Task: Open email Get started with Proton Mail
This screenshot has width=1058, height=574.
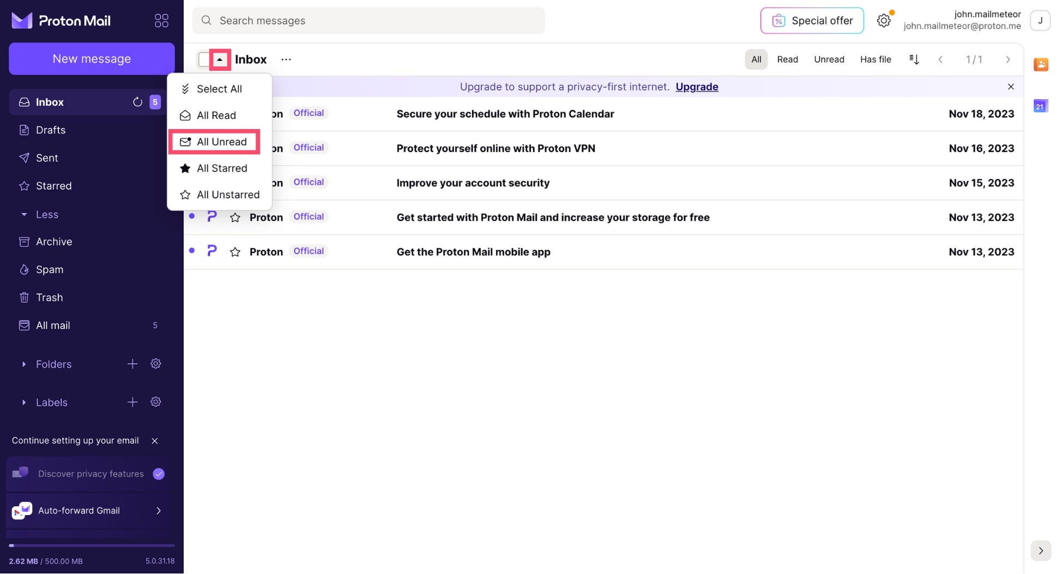Action: click(603, 217)
